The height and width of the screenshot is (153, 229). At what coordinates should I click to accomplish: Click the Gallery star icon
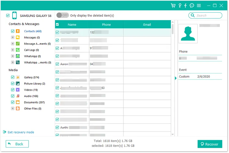pyautogui.click(x=18, y=77)
